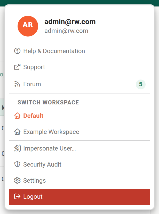Open the Support link
This screenshot has height=214, width=159.
[79, 67]
